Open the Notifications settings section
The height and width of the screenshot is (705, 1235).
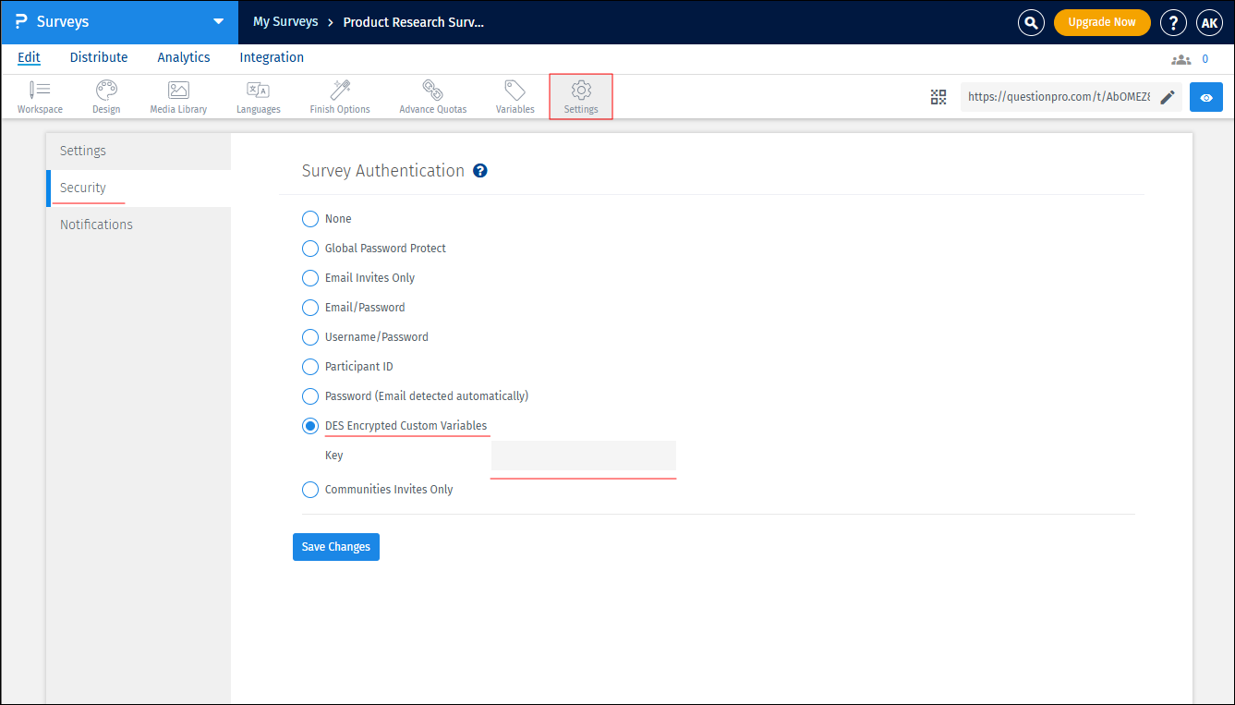(96, 224)
